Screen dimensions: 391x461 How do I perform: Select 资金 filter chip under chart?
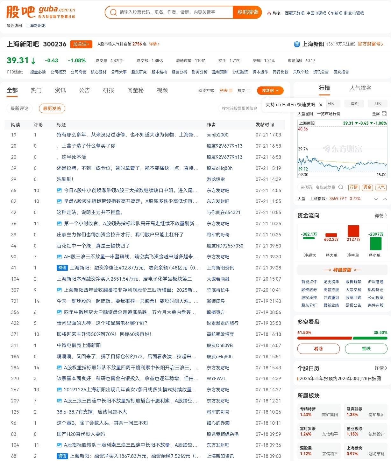click(367, 187)
